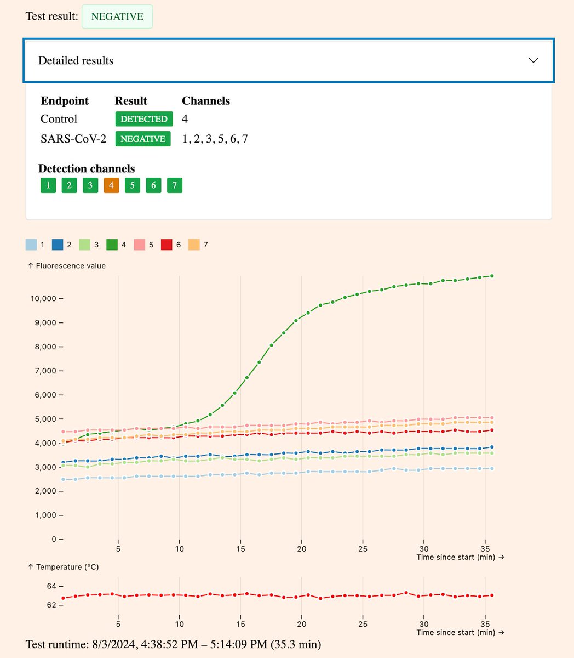Screen dimensions: 574x658
Task: Click the Detailed results header text
Action: [x=76, y=61]
